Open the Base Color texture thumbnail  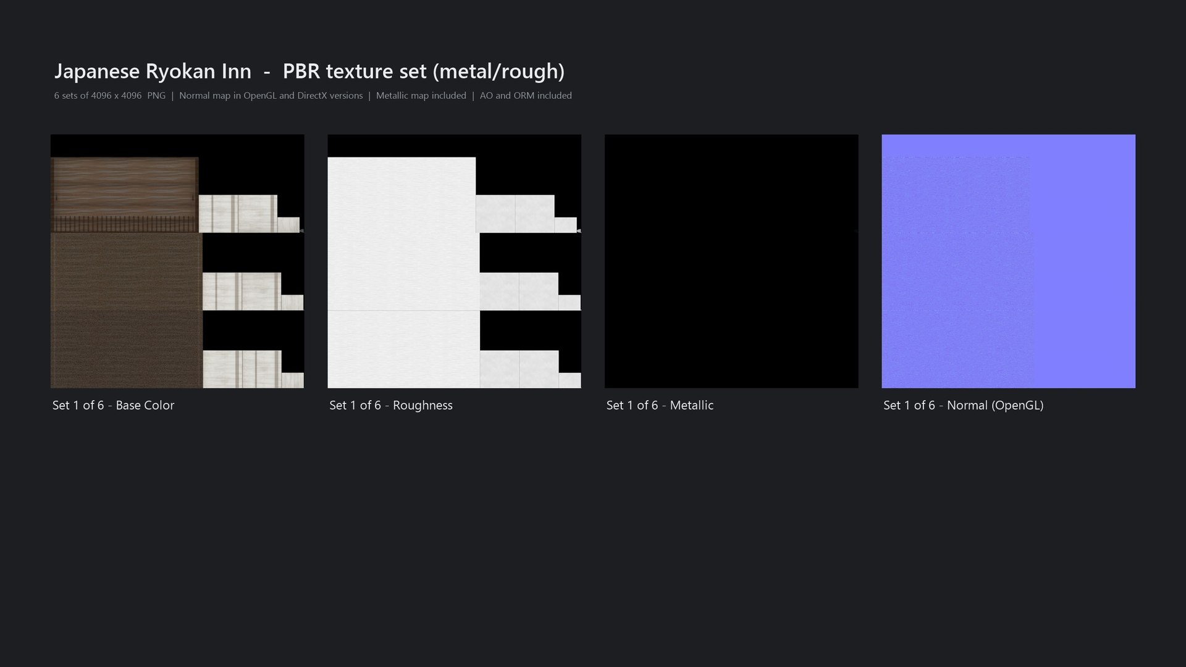click(x=177, y=261)
